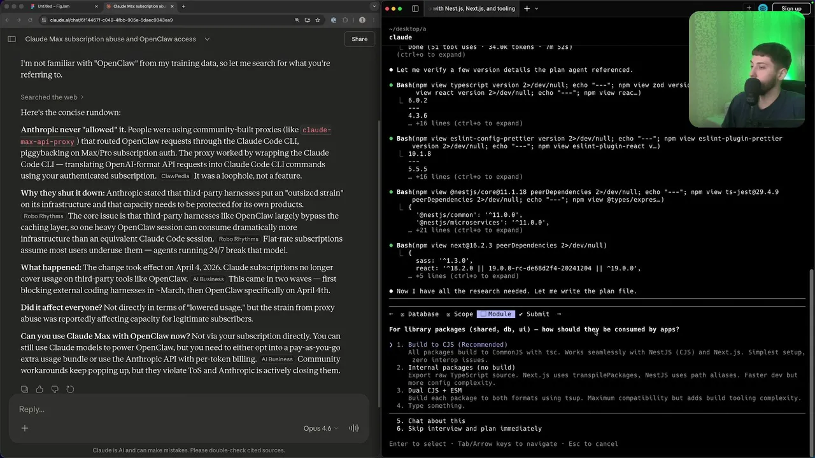Select the highlighted Module step
Screen dimensions: 815x458
pos(496,314)
